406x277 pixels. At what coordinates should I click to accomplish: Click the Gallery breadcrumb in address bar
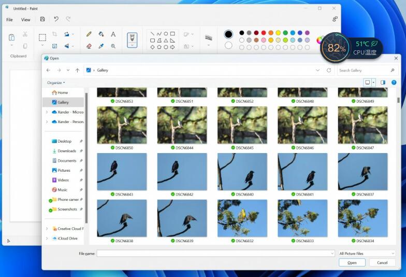click(x=103, y=71)
